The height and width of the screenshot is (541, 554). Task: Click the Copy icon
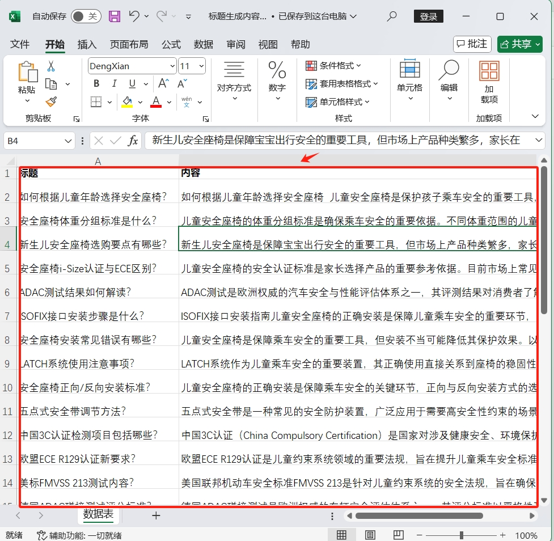51,84
